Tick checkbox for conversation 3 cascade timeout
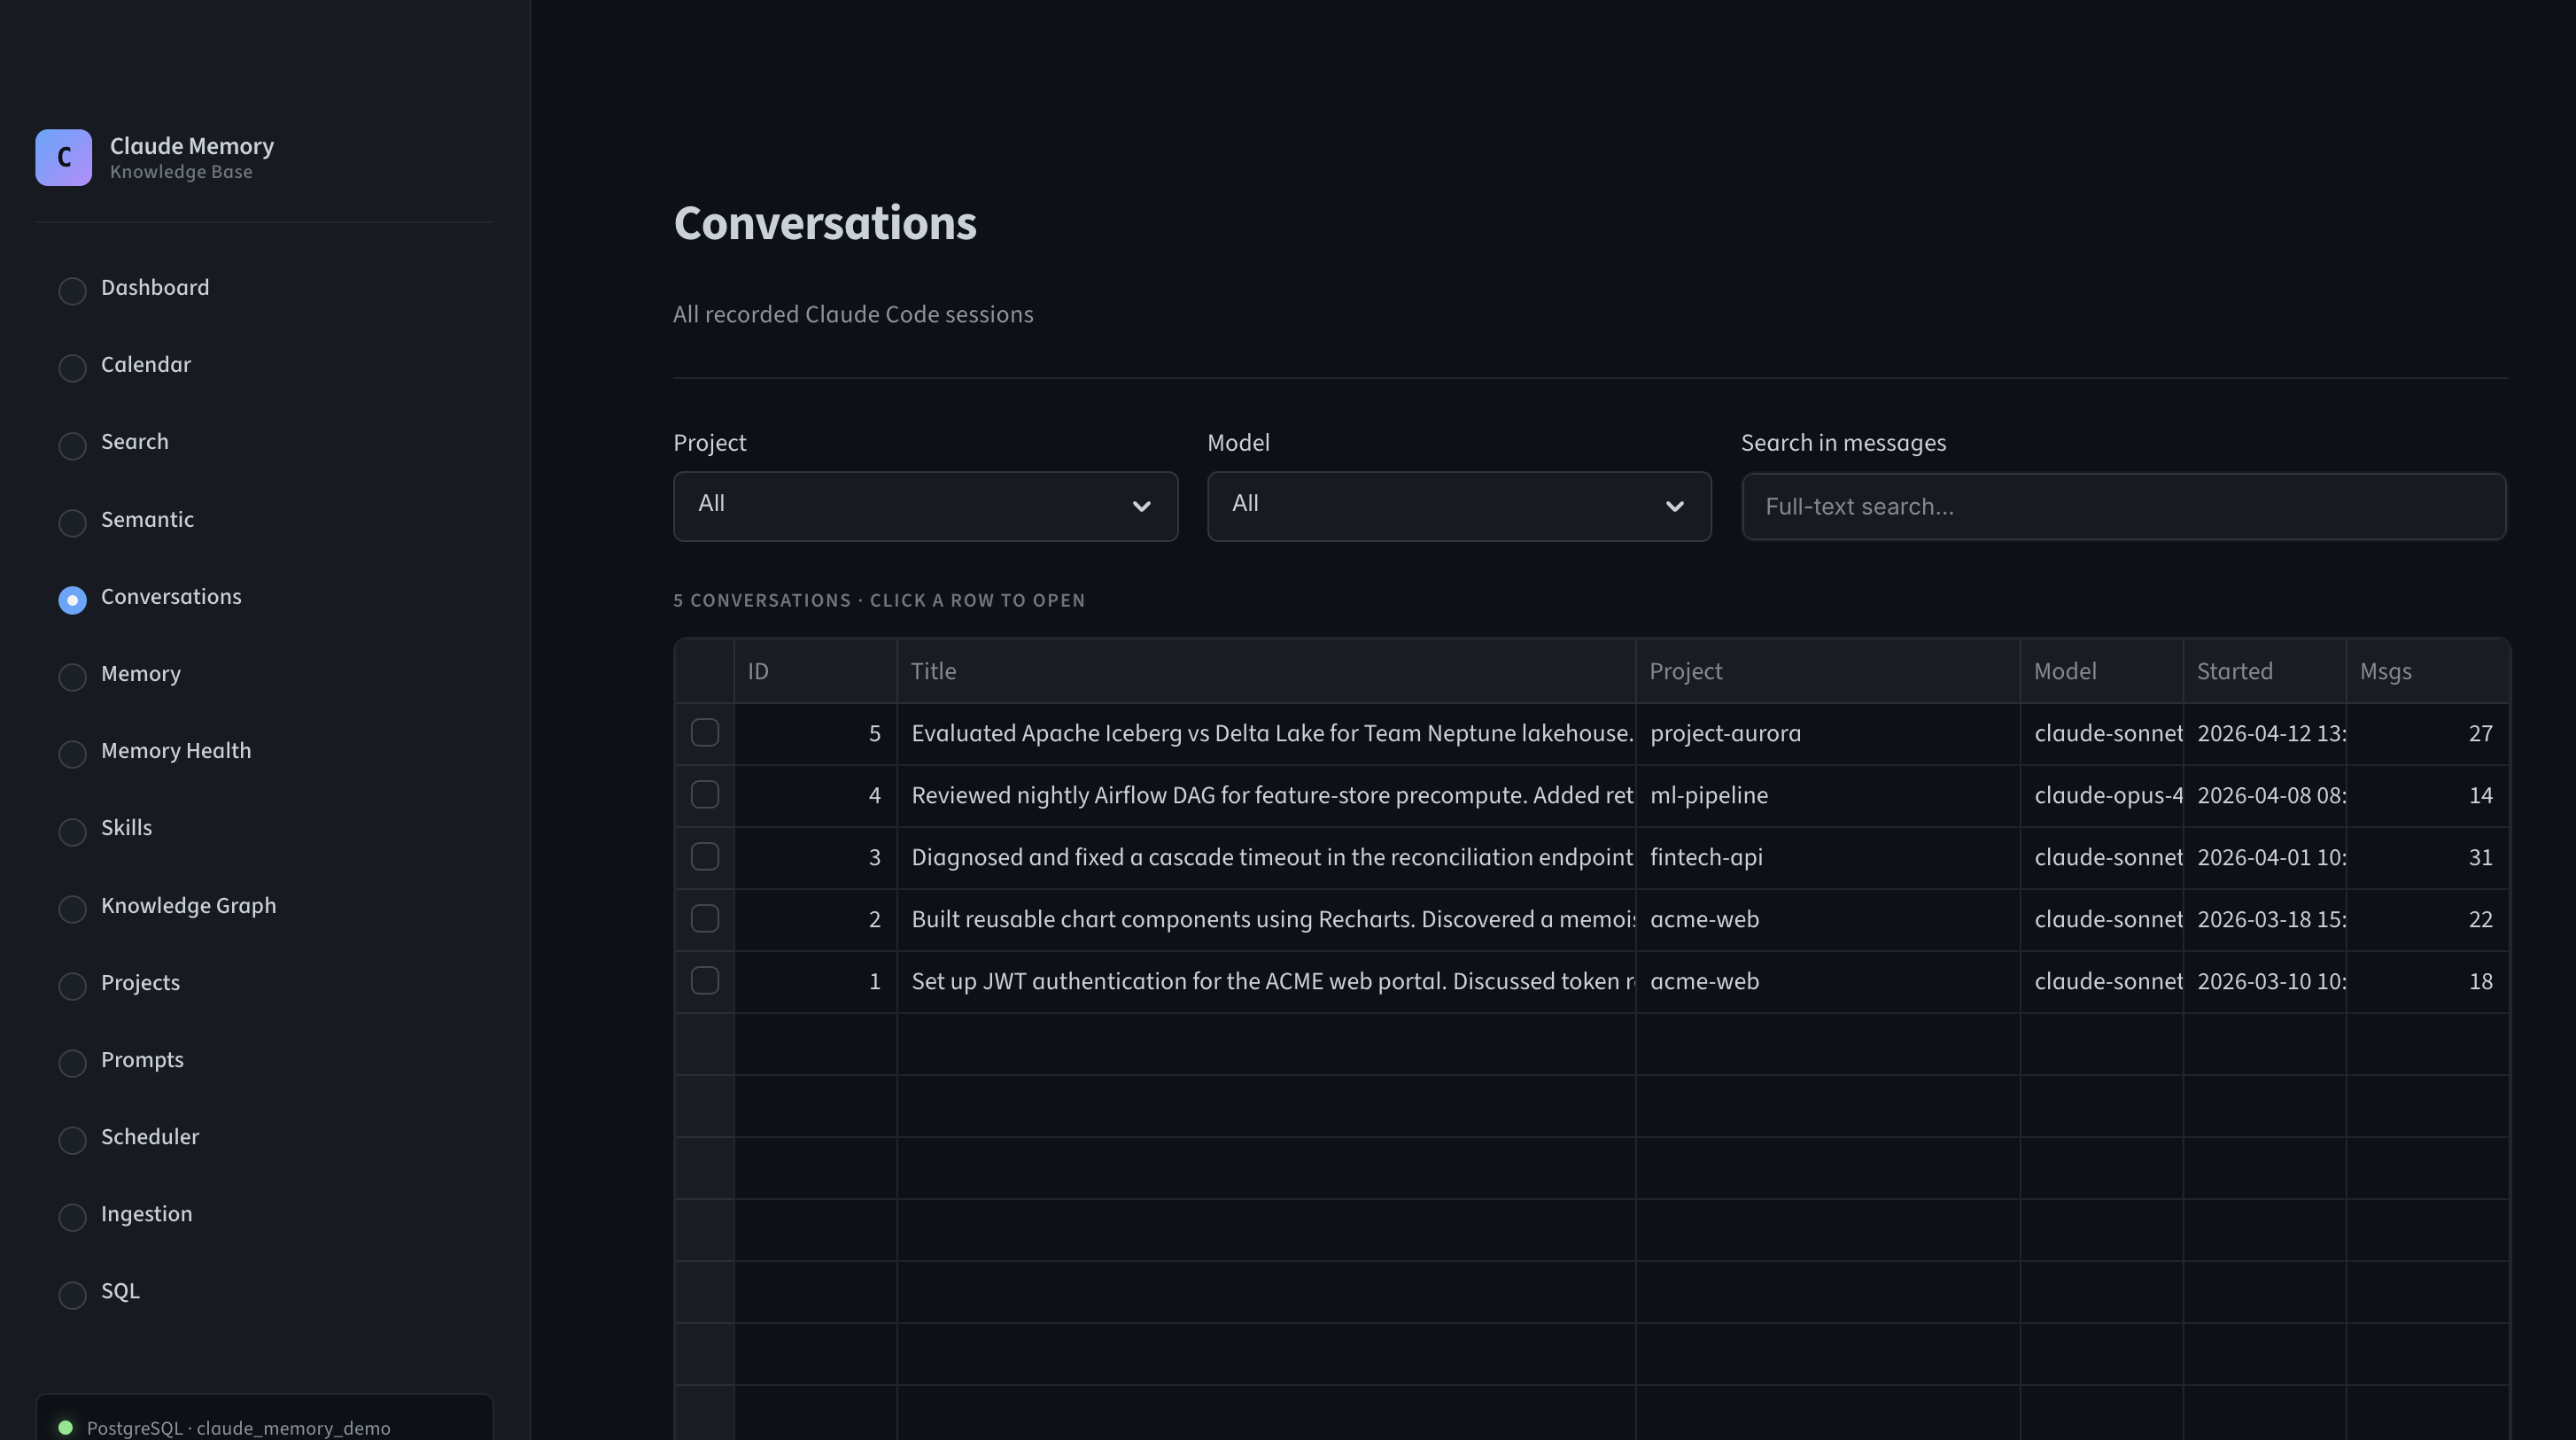Image resolution: width=2576 pixels, height=1440 pixels. click(705, 857)
